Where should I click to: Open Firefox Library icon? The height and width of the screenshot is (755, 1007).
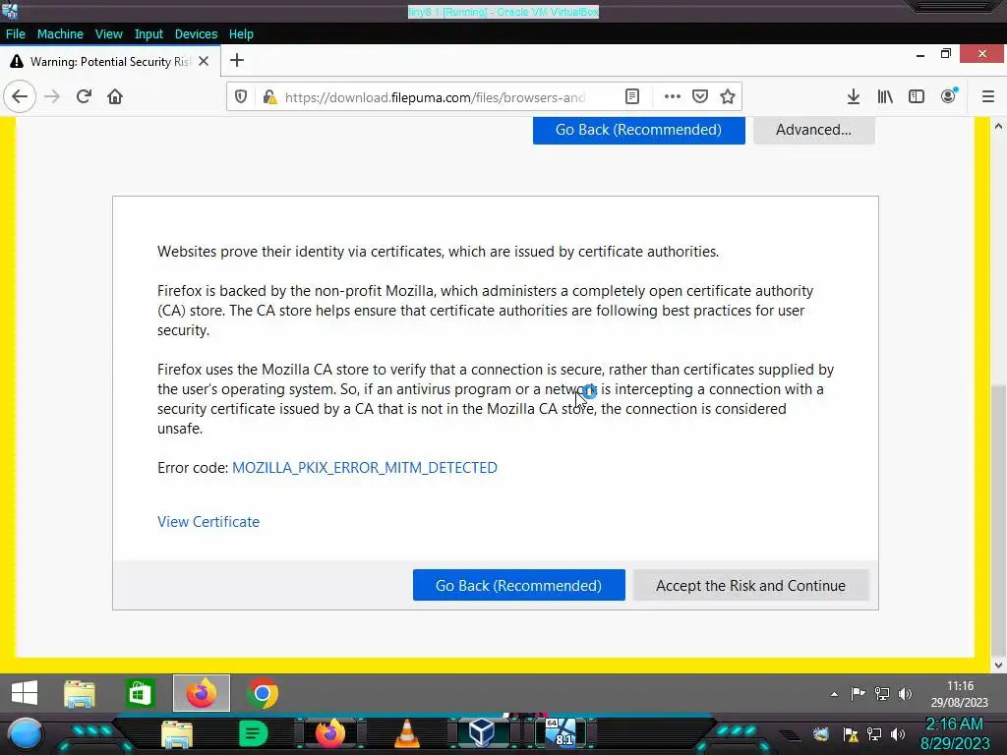point(885,97)
